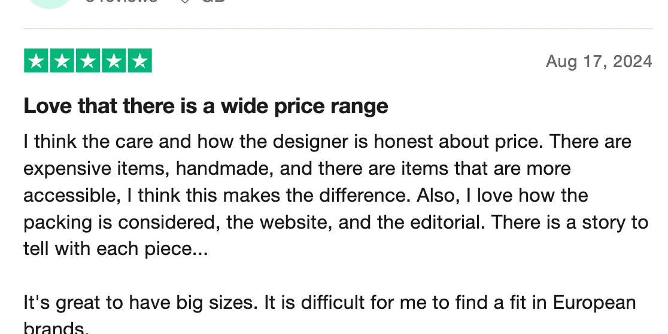
Task: Click the paragraph starting 'It's great to have big sizes'
Action: [329, 302]
